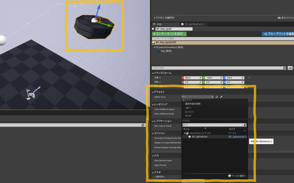Collapse the コリジョン section
The width and height of the screenshot is (294, 183).
click(x=153, y=133)
